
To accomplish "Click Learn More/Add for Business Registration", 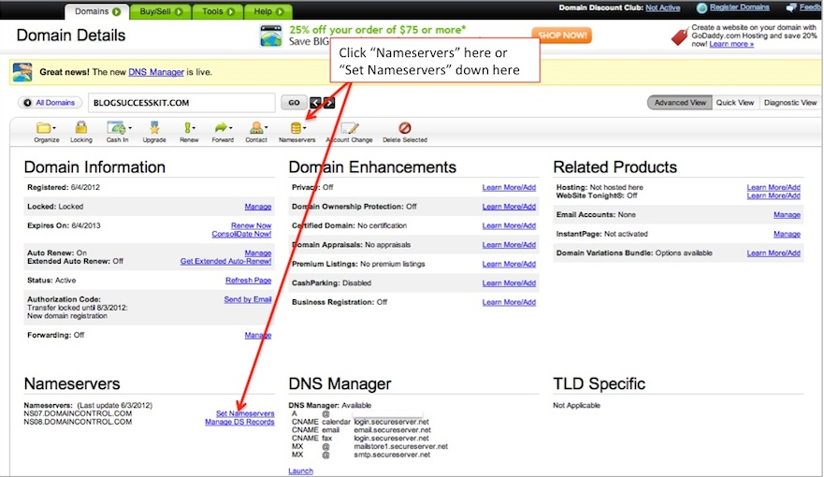I will (x=509, y=302).
